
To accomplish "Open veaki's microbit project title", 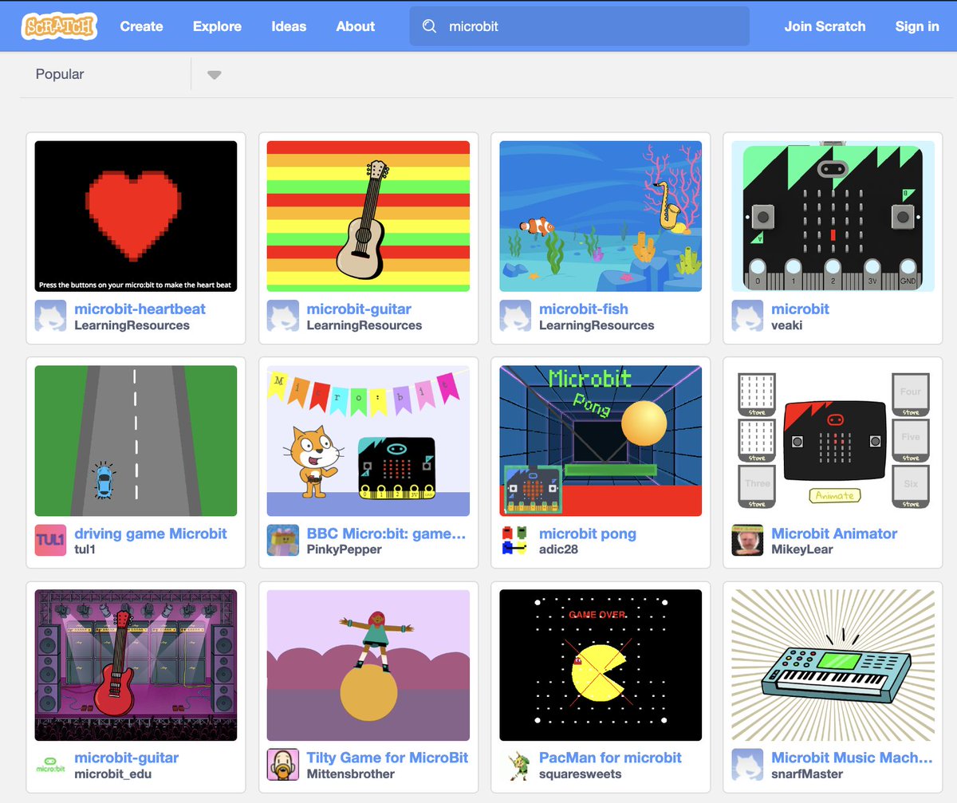I will [x=800, y=309].
